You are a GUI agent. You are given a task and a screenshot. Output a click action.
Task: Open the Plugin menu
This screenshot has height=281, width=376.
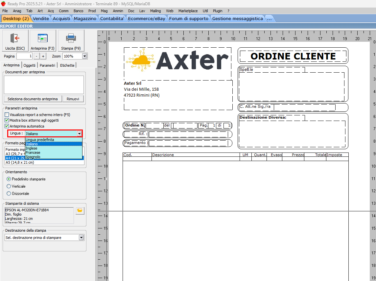pos(218,11)
